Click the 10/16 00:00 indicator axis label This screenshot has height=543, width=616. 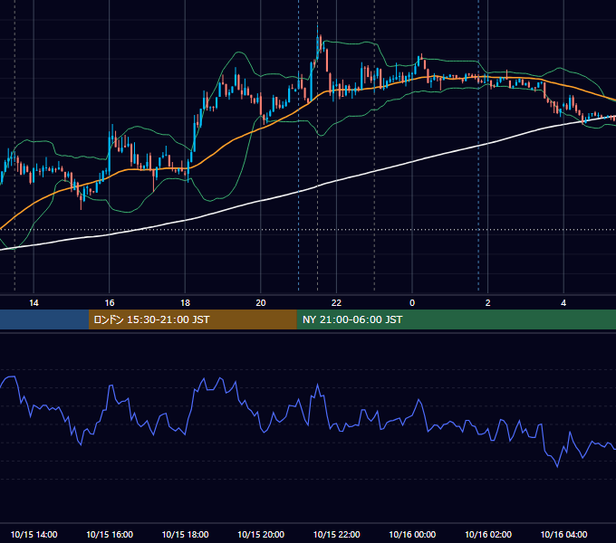pyautogui.click(x=412, y=534)
